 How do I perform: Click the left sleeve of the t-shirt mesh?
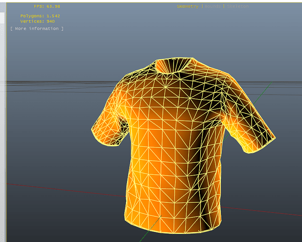click(109, 123)
